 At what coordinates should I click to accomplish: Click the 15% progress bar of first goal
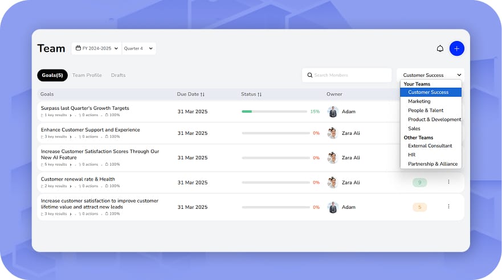click(x=274, y=112)
